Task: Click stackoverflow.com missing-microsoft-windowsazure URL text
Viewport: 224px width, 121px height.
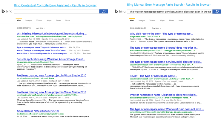Action: (x=49, y=36)
